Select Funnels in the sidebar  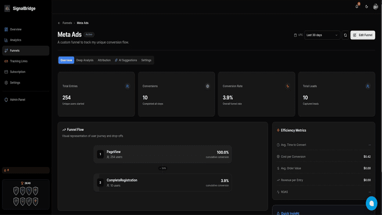25,51
